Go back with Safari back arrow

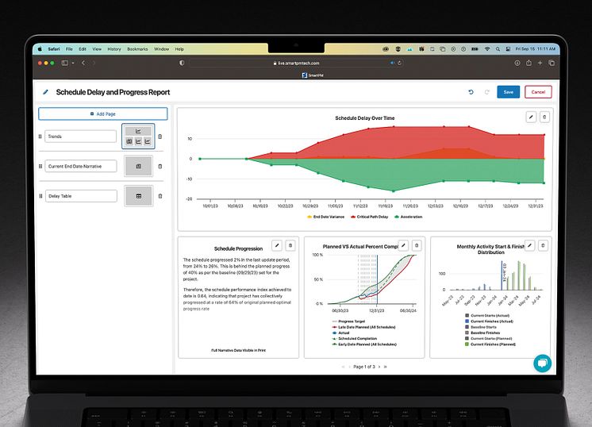83,63
